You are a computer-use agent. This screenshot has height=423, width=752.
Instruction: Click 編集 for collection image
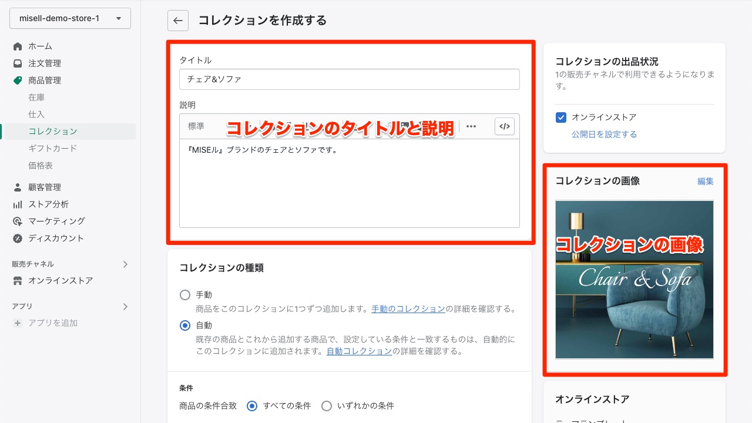(706, 181)
